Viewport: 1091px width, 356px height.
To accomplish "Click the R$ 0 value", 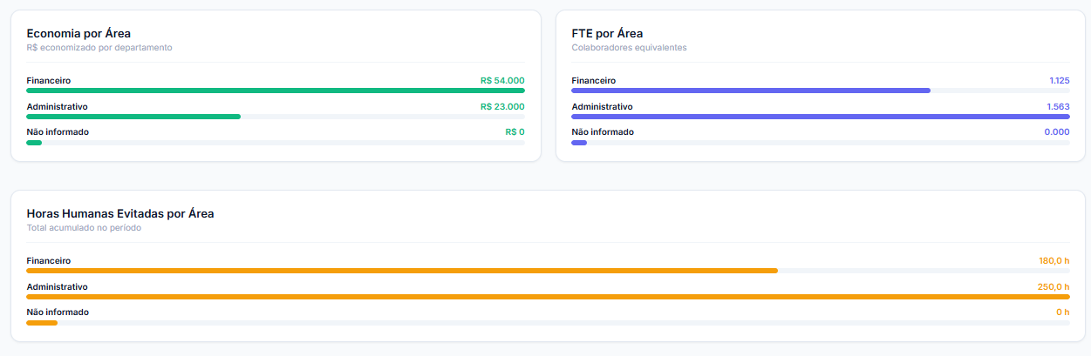I will click(515, 131).
